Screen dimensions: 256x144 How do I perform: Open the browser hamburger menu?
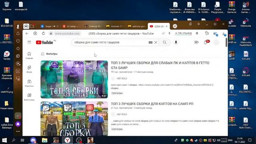click(198, 24)
